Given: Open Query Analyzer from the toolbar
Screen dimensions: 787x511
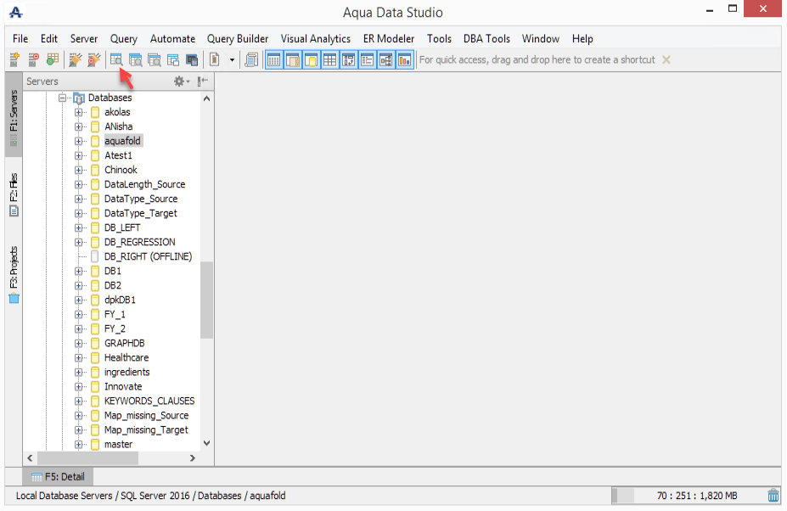Looking at the screenshot, I should pyautogui.click(x=116, y=59).
